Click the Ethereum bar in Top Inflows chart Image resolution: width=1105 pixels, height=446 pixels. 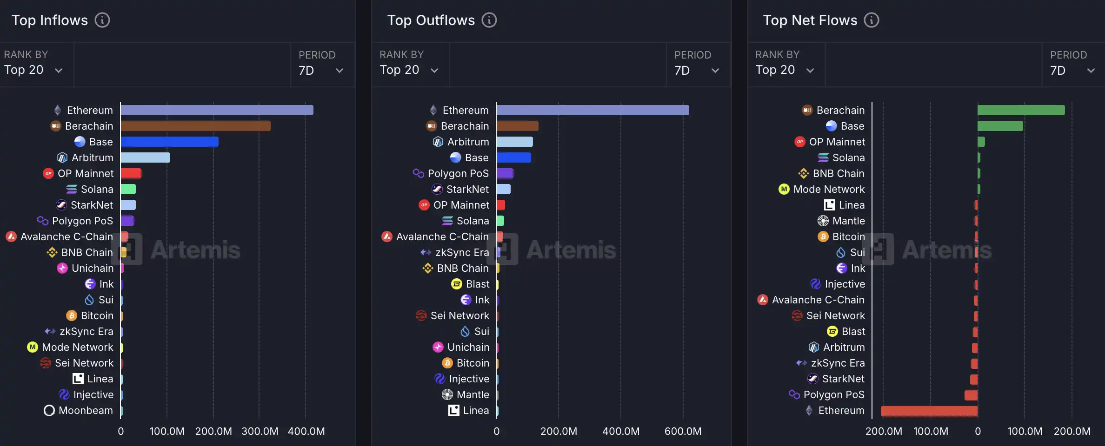[x=217, y=110]
